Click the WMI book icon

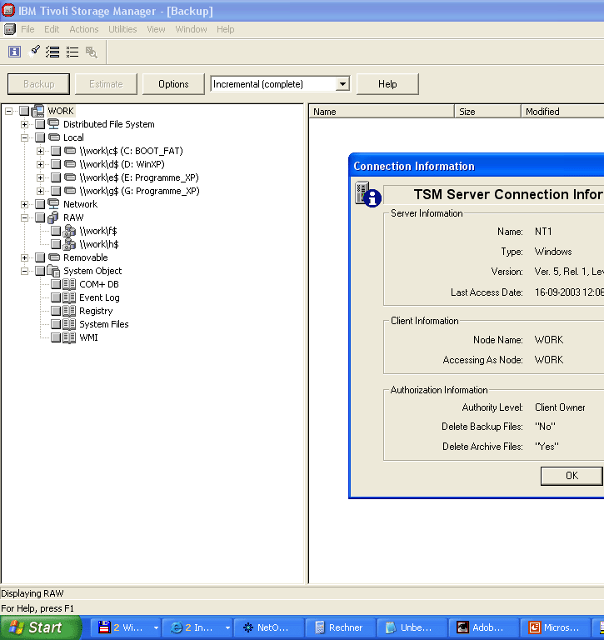[69, 337]
